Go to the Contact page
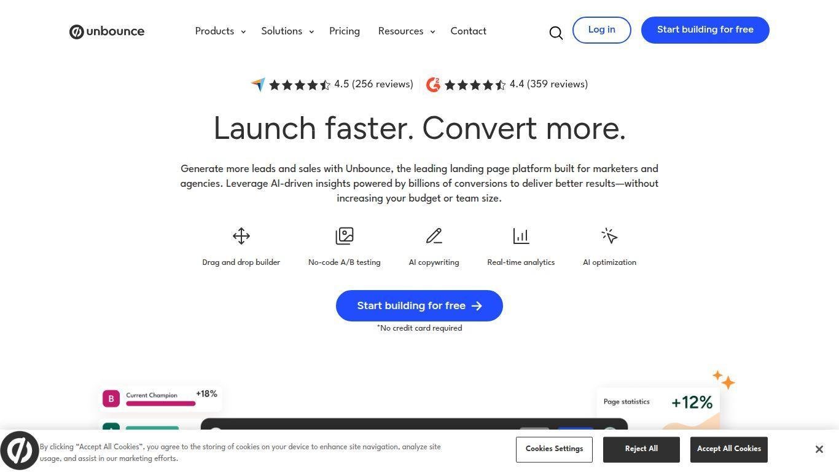The width and height of the screenshot is (839, 472). tap(469, 31)
